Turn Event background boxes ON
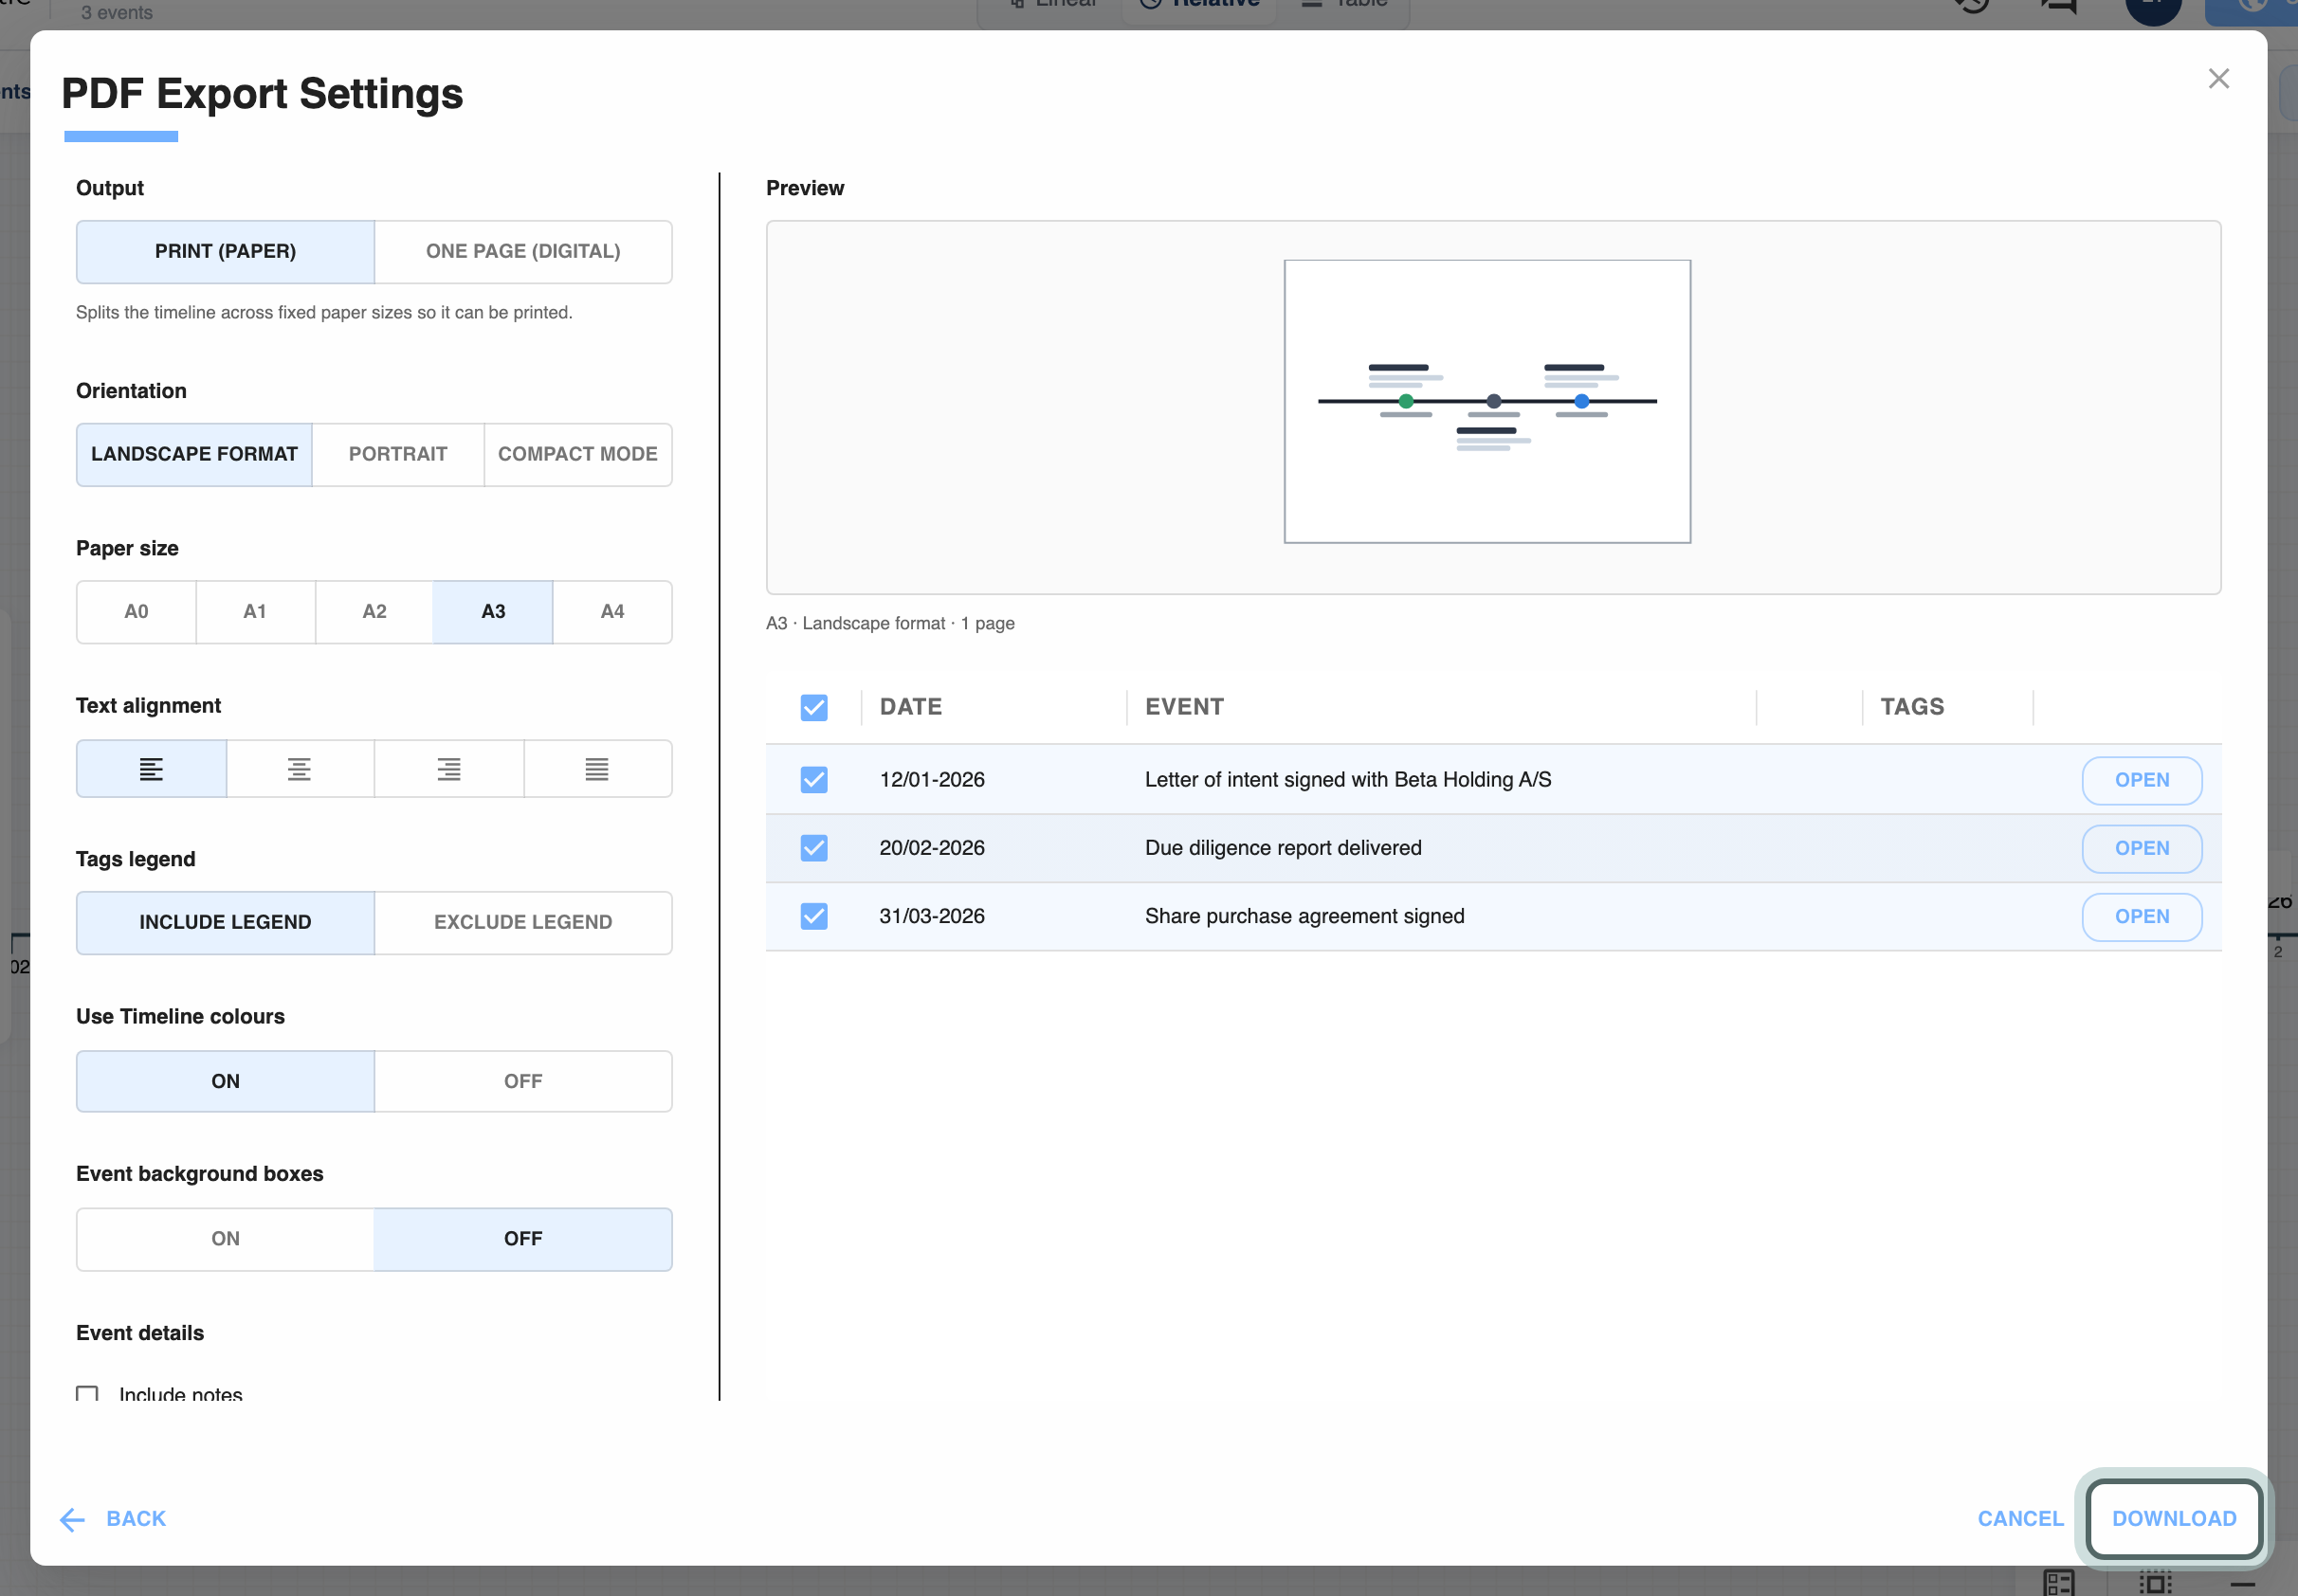The width and height of the screenshot is (2298, 1596). (226, 1240)
